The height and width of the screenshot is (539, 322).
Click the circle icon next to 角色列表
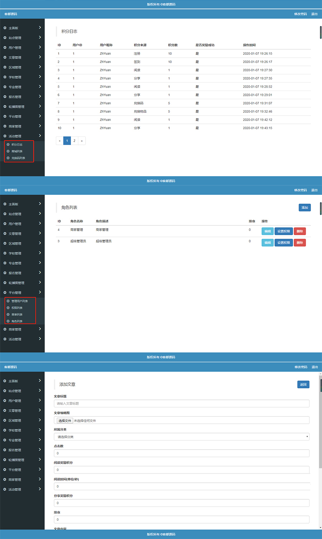(x=8, y=321)
